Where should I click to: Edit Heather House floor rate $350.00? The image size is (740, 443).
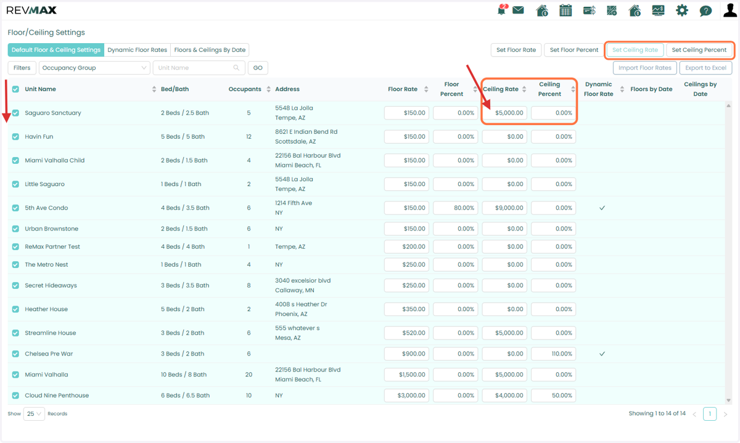click(x=406, y=309)
